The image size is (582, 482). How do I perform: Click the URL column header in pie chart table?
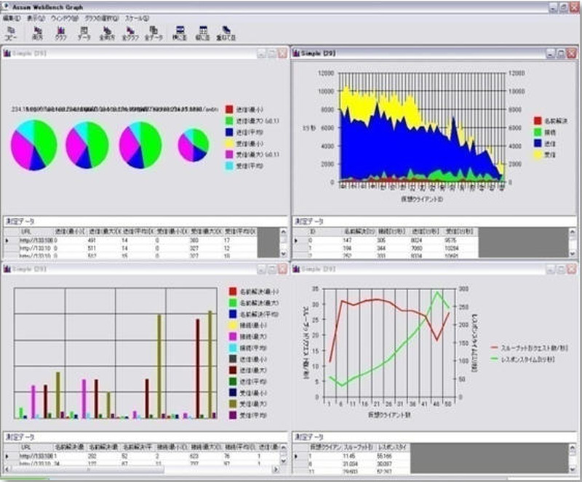(25, 231)
